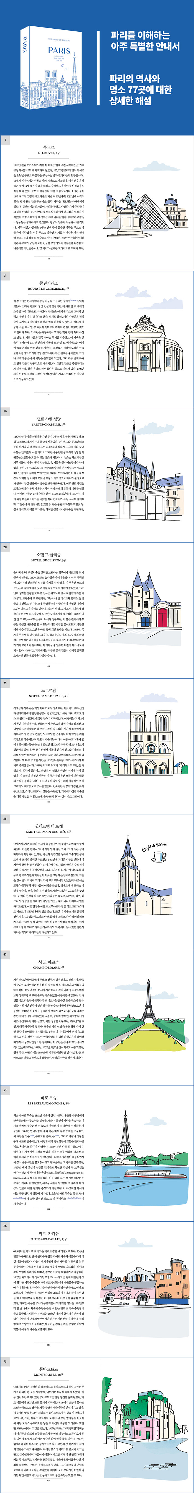194x1493 pixels.
Task: Click the number 1 section badge
Action: pyautogui.click(x=5, y=140)
